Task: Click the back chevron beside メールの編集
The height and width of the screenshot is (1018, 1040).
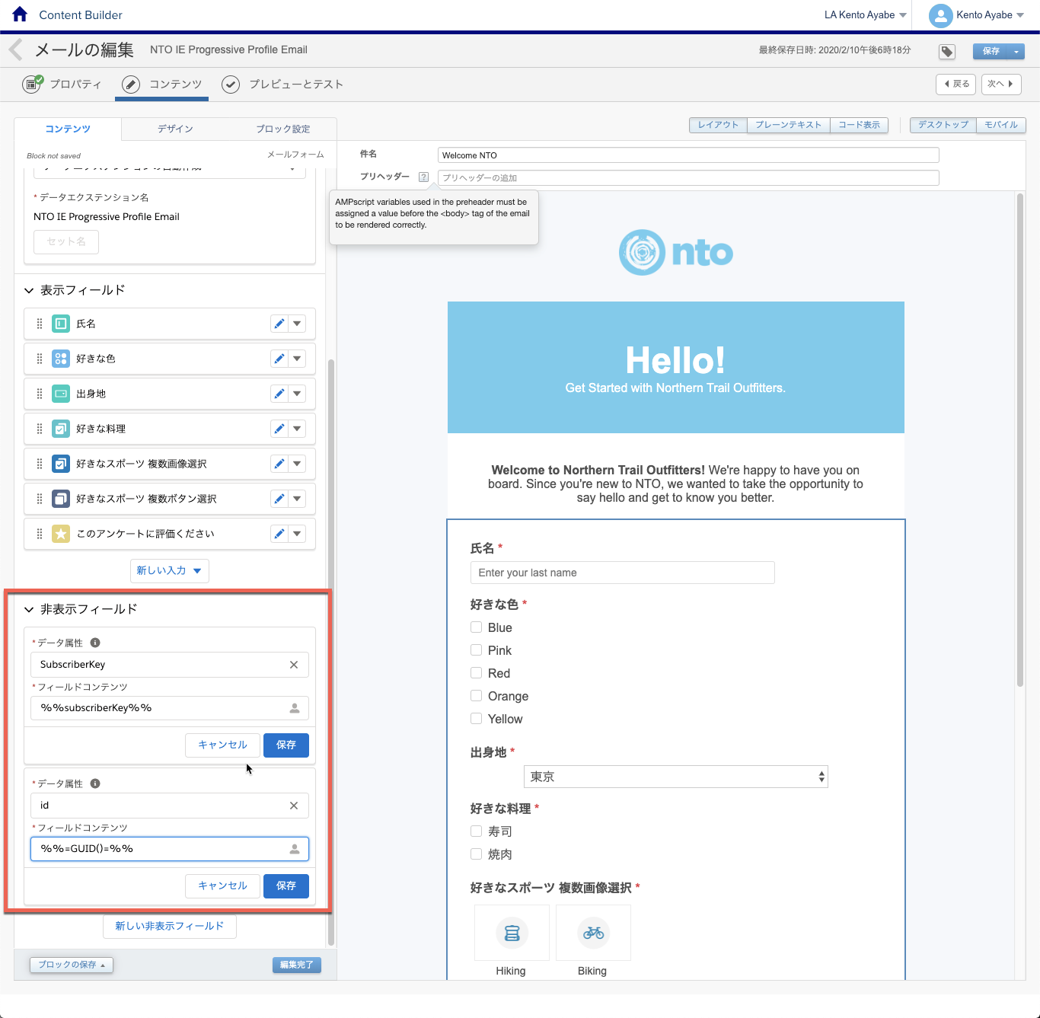Action: 15,50
